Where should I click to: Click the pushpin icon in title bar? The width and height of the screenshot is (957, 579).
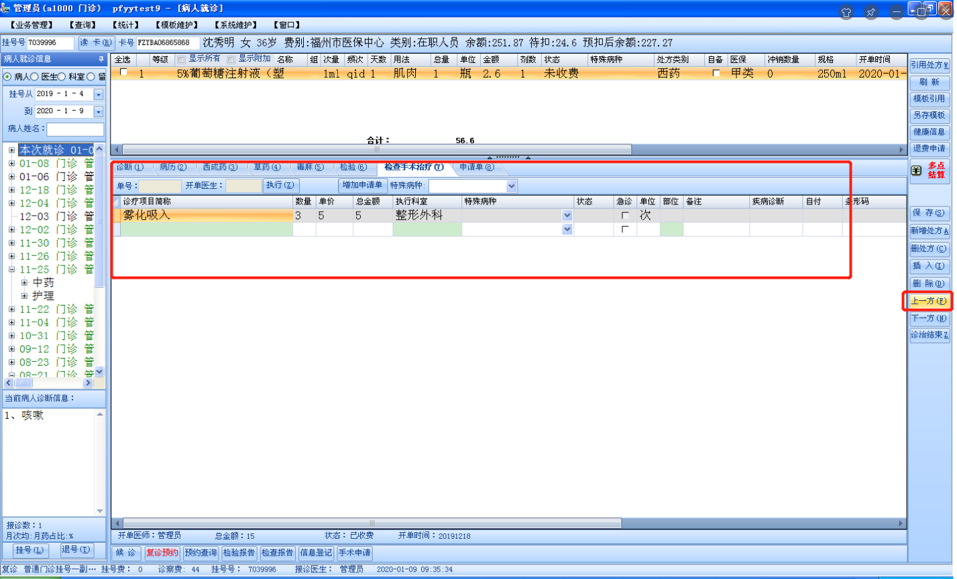[x=871, y=12]
